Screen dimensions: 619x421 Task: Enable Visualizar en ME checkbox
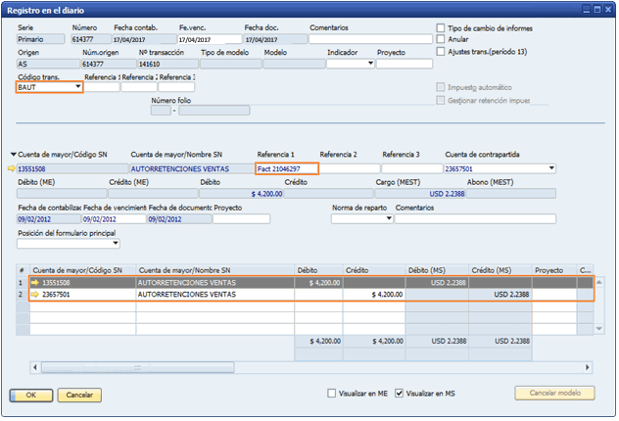click(x=332, y=393)
